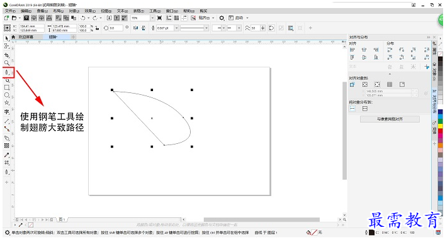Open the zoom level dropdown
Screen dimensions: 445x240
point(152,18)
